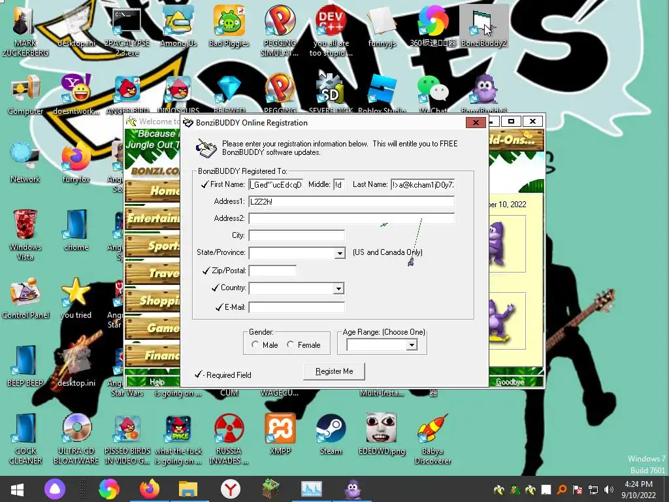Click into the Zip/Postal field

[272, 271]
